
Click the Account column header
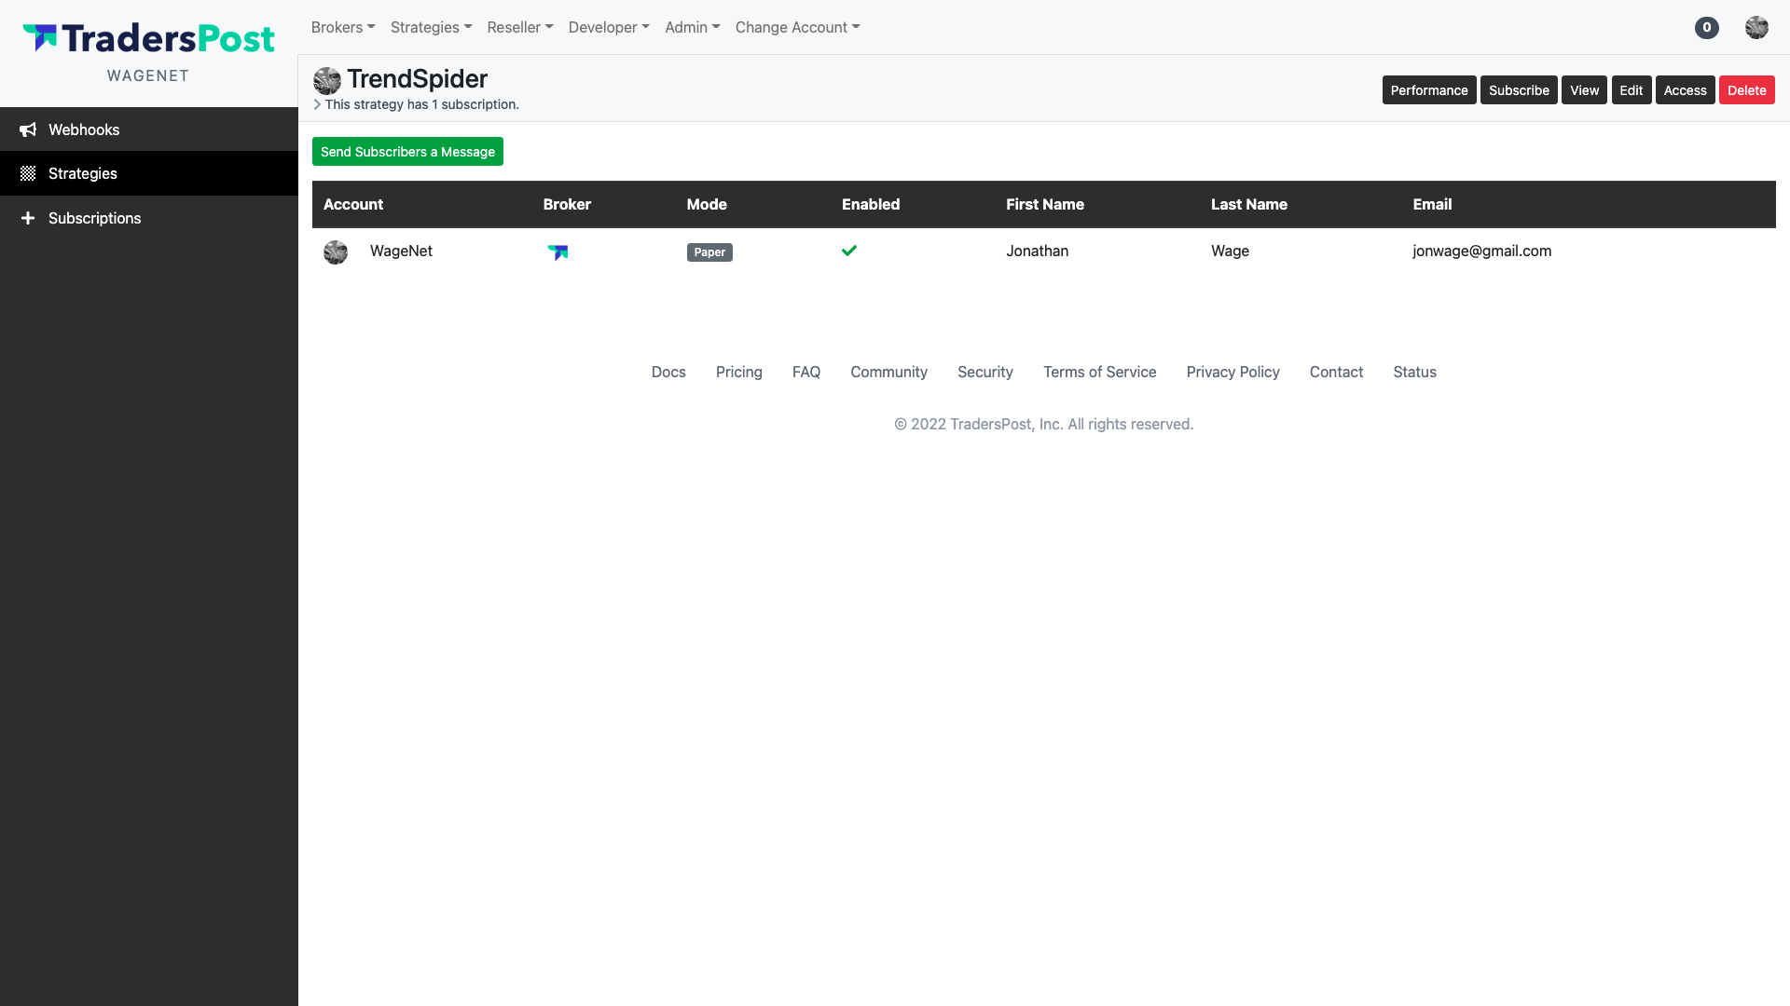(x=353, y=204)
